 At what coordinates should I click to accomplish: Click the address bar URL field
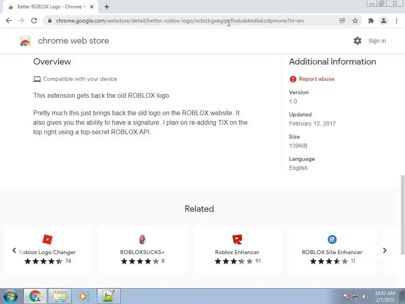(180, 21)
